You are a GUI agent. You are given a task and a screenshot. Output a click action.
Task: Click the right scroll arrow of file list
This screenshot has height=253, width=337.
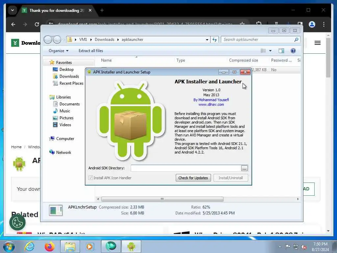(298, 199)
